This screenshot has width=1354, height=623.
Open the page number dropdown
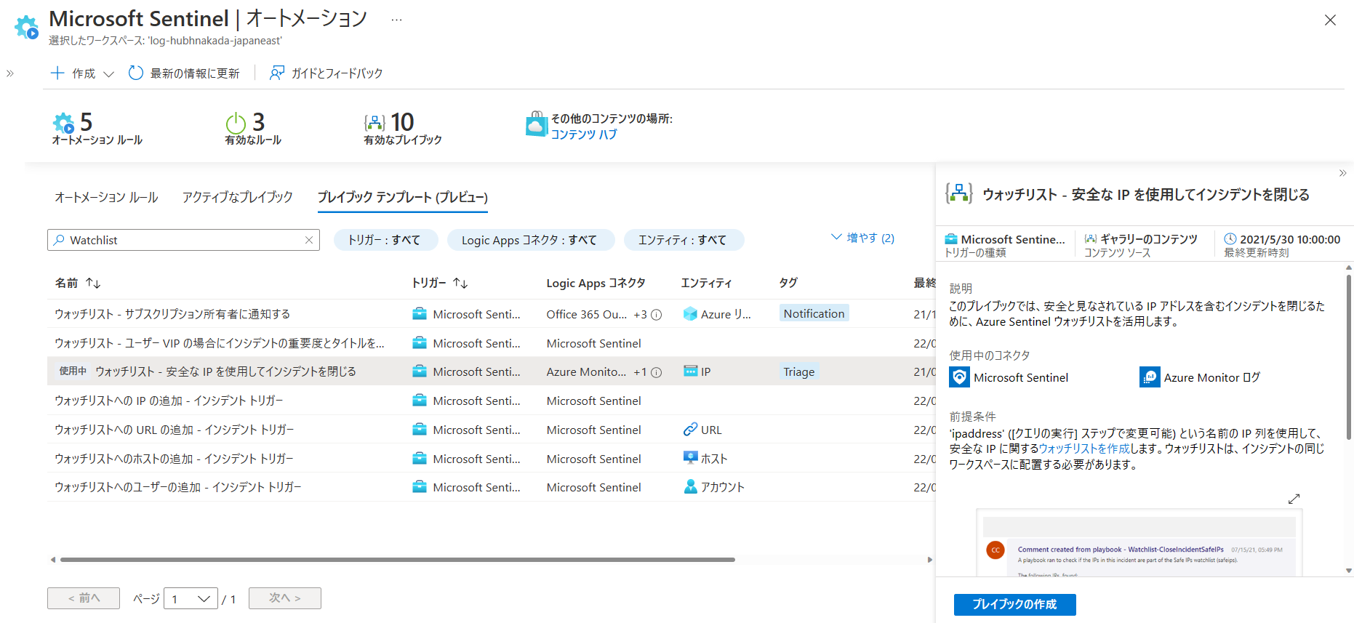(191, 598)
